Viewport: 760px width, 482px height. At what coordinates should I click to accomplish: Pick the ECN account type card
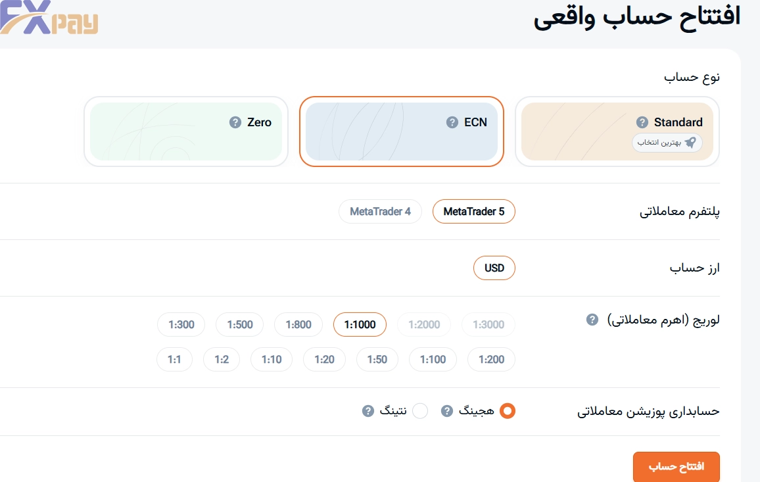[401, 132]
